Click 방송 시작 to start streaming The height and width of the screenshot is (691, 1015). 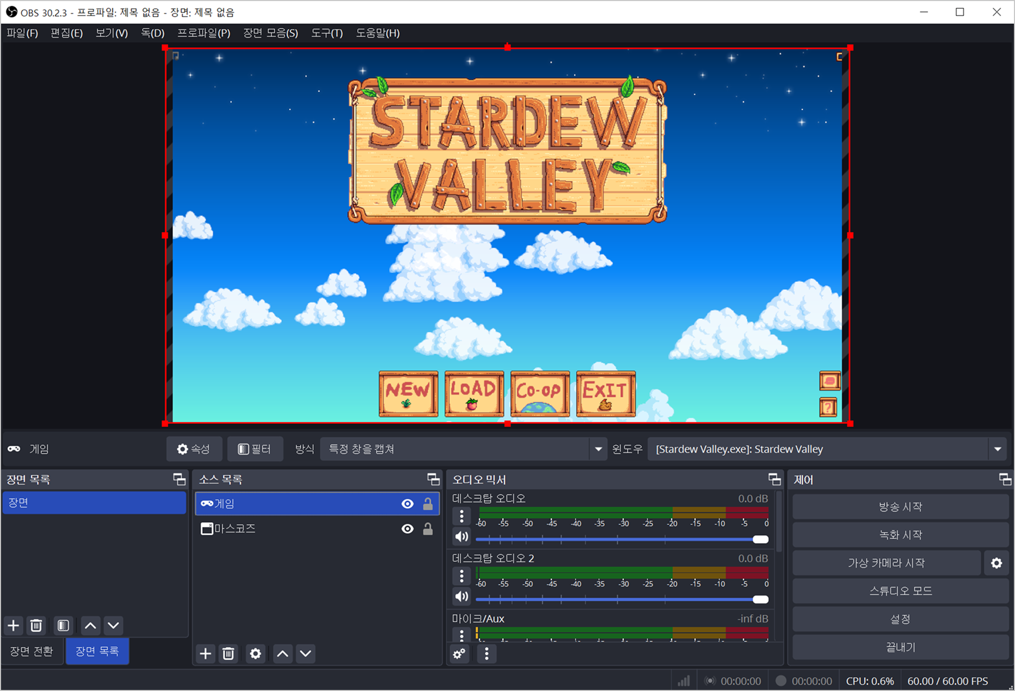(x=900, y=507)
